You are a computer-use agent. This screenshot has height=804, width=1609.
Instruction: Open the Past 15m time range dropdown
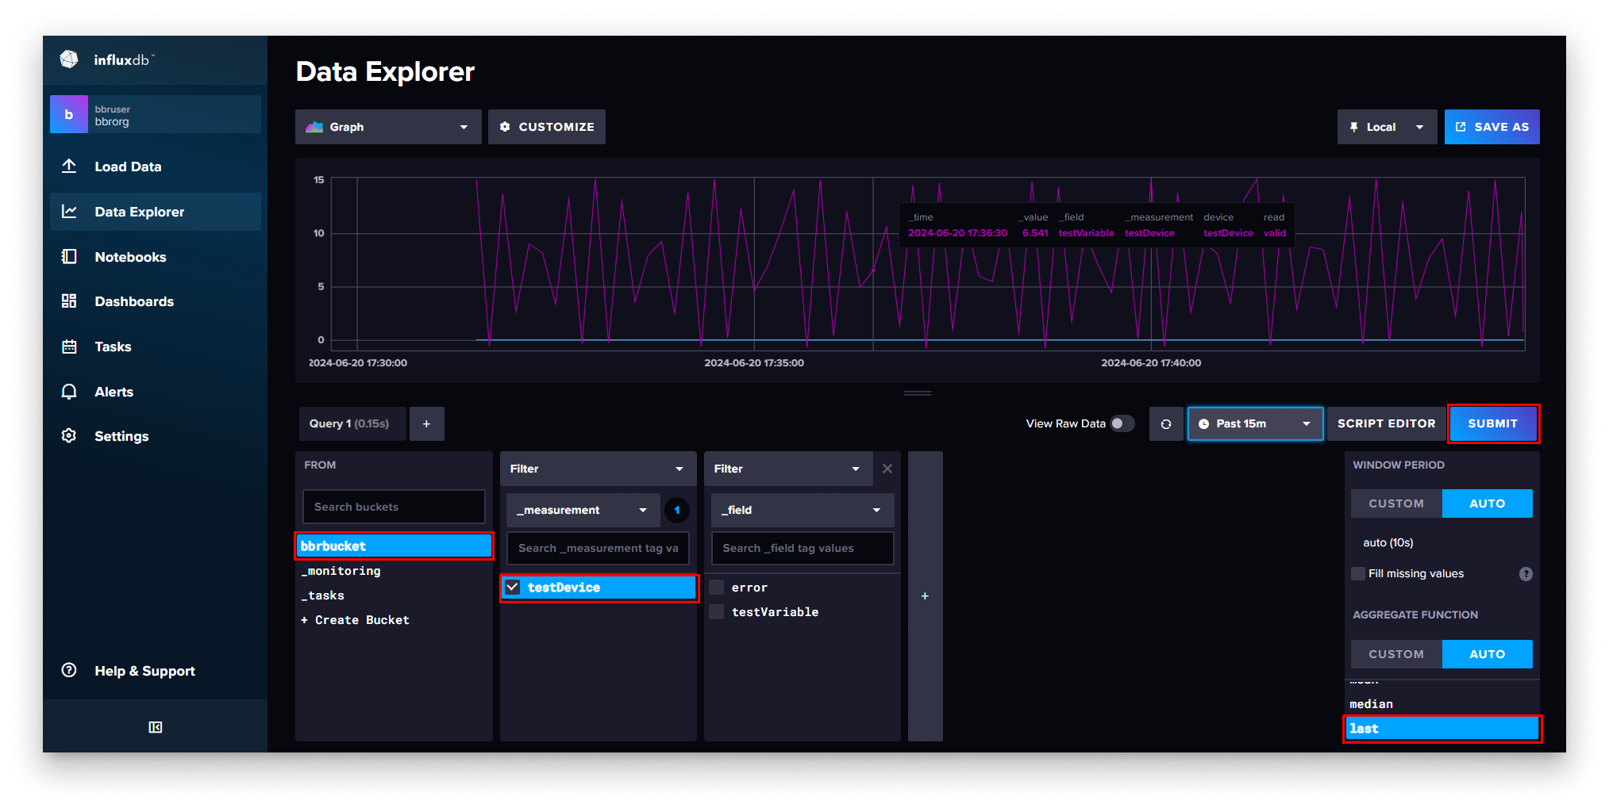[1254, 423]
